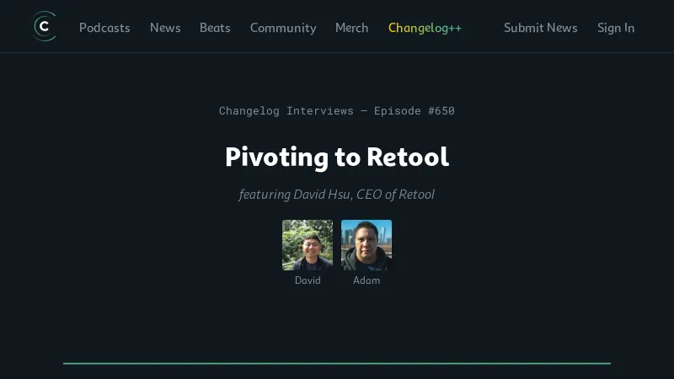Go to the News section
The width and height of the screenshot is (674, 379).
point(165,28)
